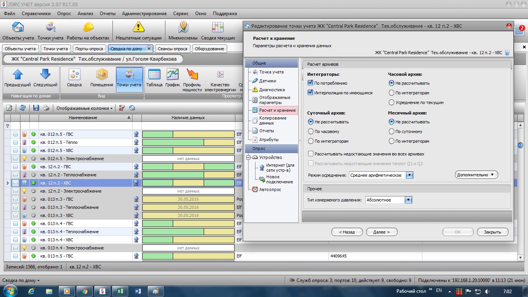Select Усреднение по текущим radio button
The width and height of the screenshot is (528, 297).
click(392, 103)
